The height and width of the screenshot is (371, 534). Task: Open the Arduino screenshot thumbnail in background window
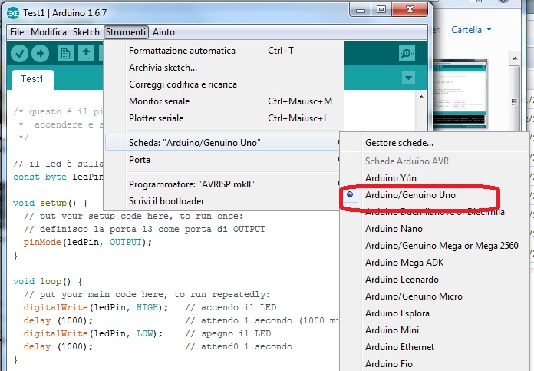460,94
